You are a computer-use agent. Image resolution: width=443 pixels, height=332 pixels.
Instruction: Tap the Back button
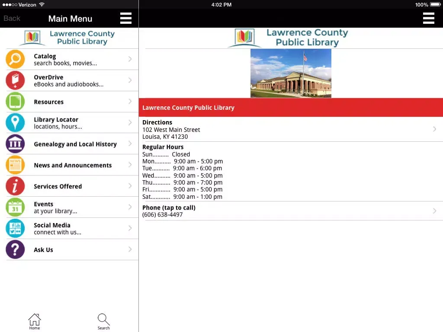click(12, 18)
